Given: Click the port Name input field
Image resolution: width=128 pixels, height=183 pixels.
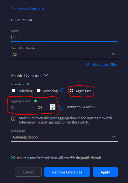Looking at the screenshot, I should coord(64,37).
